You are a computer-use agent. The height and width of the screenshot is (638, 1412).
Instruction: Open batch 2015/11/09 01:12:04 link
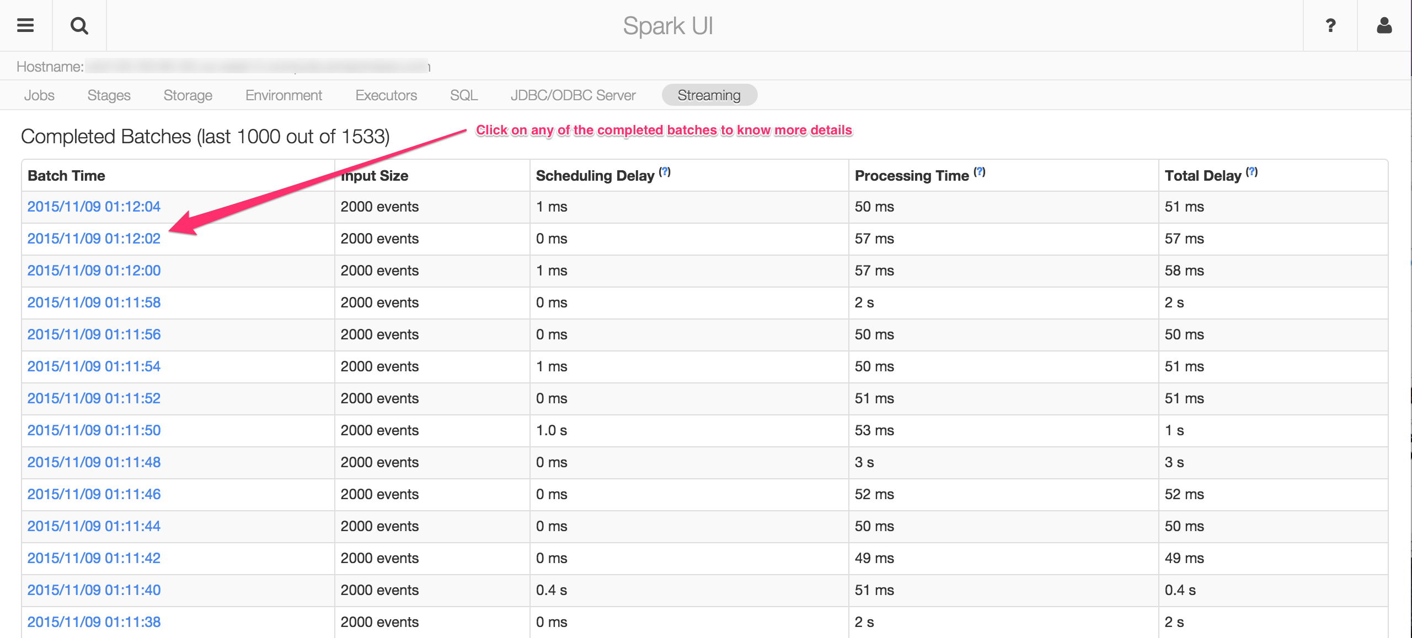pyautogui.click(x=94, y=207)
